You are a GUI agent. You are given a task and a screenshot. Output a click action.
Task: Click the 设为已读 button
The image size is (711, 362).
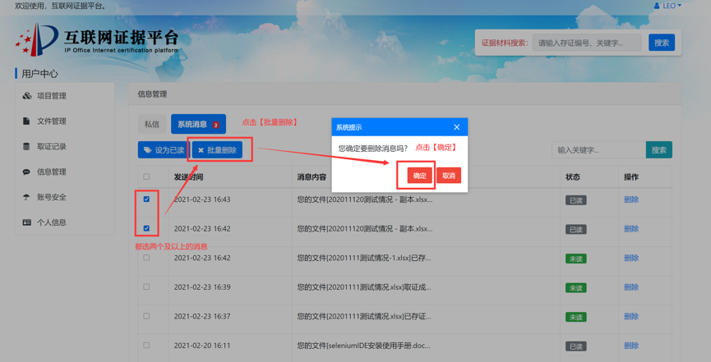pyautogui.click(x=164, y=150)
